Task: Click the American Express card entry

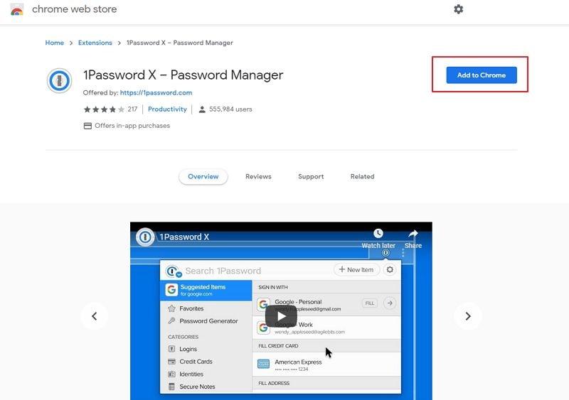Action: (326, 364)
